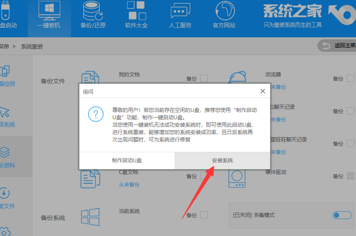Image resolution: width=356 pixels, height=236 pixels.
Task: Open 软件大全 grid icon
Action: pos(136,10)
